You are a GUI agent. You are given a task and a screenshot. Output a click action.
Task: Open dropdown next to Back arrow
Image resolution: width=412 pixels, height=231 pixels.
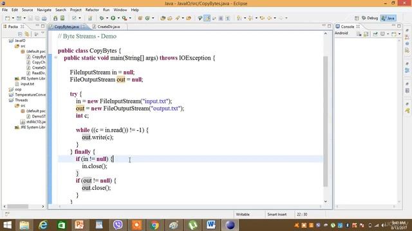(x=275, y=18)
